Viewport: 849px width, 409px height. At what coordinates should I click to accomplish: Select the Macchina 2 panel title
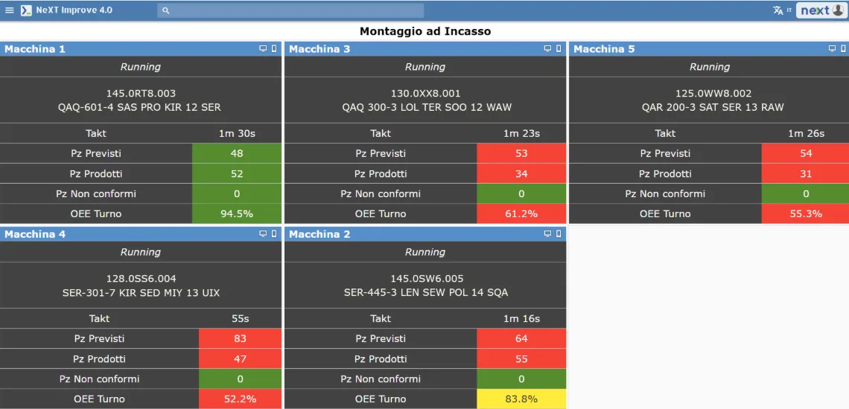point(319,234)
